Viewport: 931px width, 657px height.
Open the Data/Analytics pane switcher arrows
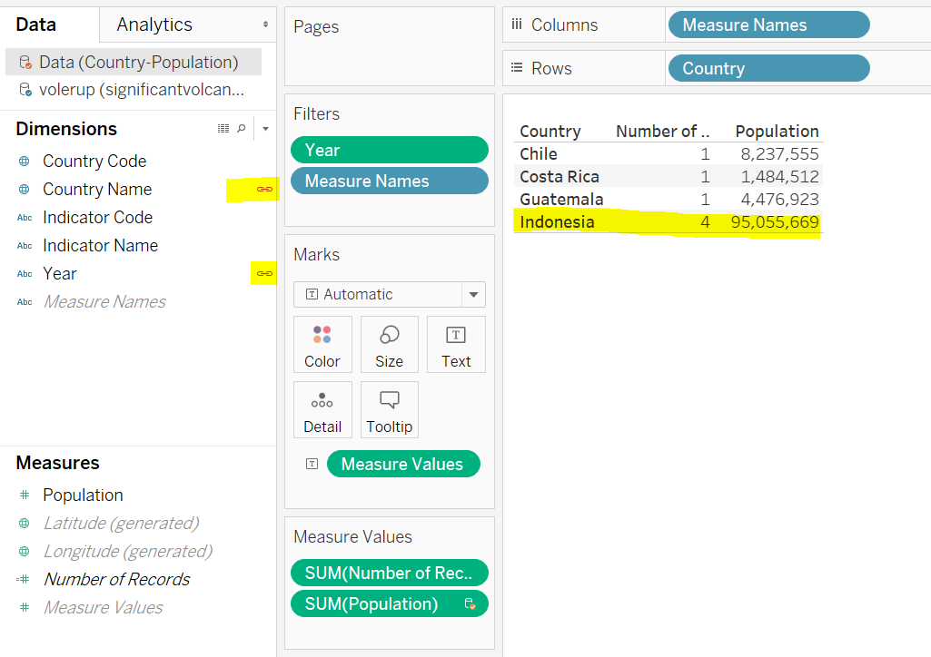265,25
